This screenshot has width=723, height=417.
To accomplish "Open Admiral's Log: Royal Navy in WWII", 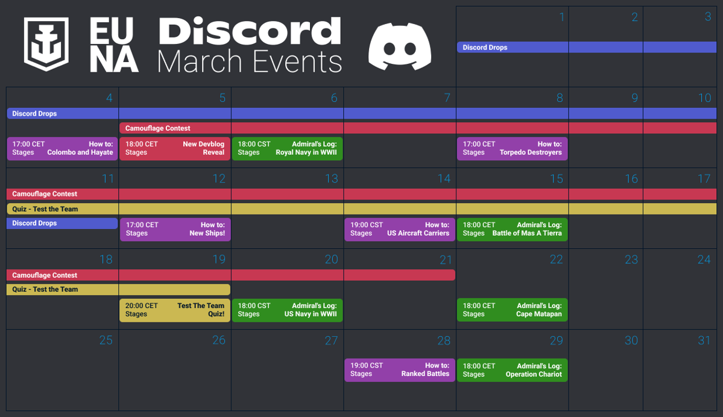I will 287,148.
